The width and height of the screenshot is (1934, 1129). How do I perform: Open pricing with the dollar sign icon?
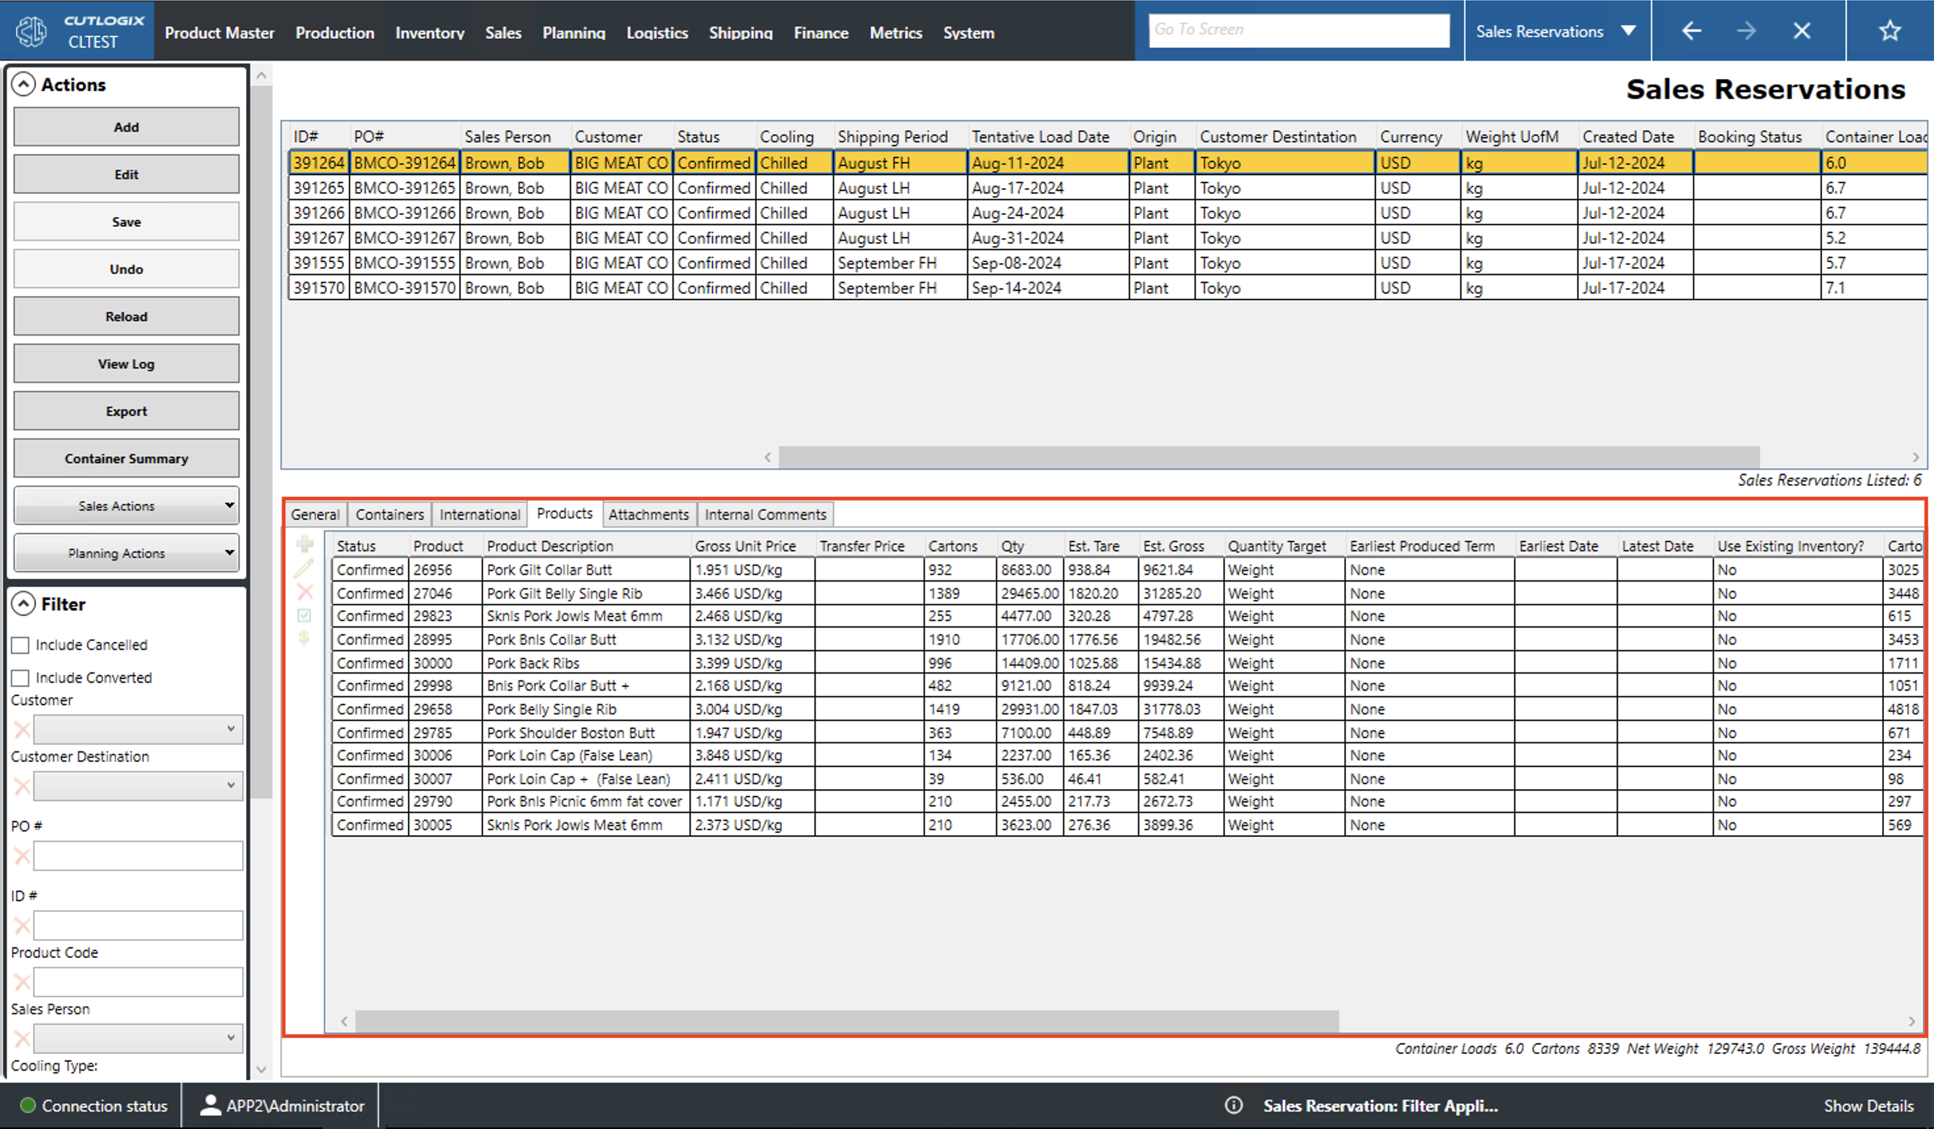(305, 639)
